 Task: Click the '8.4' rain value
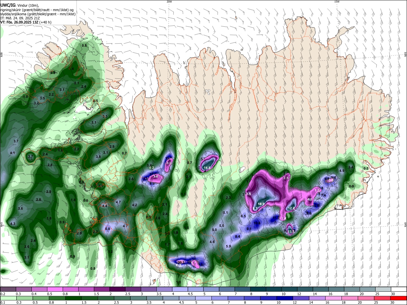[x=238, y=236]
